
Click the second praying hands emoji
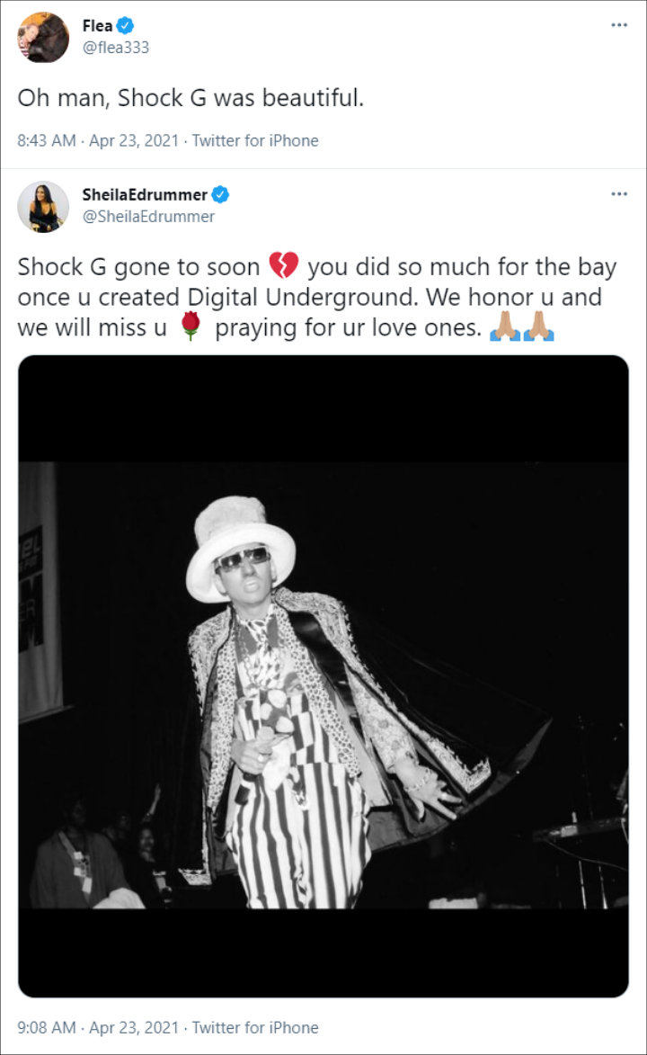click(x=539, y=326)
